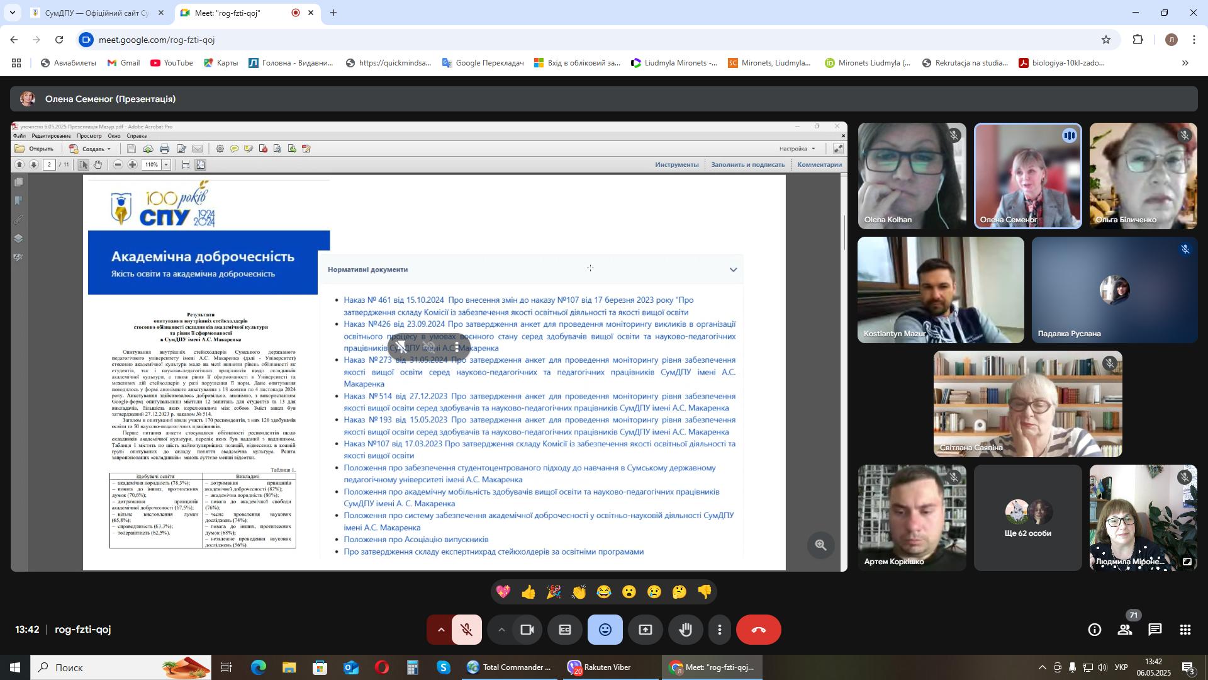This screenshot has width=1208, height=680.
Task: Open YouTube bookmark
Action: (172, 63)
